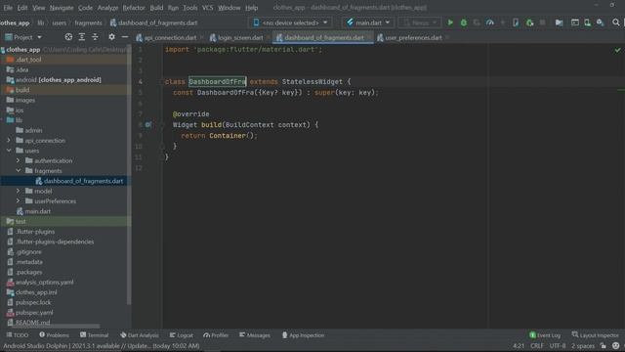The width and height of the screenshot is (625, 352).
Task: Open the Layout Inspector
Action: (x=595, y=335)
